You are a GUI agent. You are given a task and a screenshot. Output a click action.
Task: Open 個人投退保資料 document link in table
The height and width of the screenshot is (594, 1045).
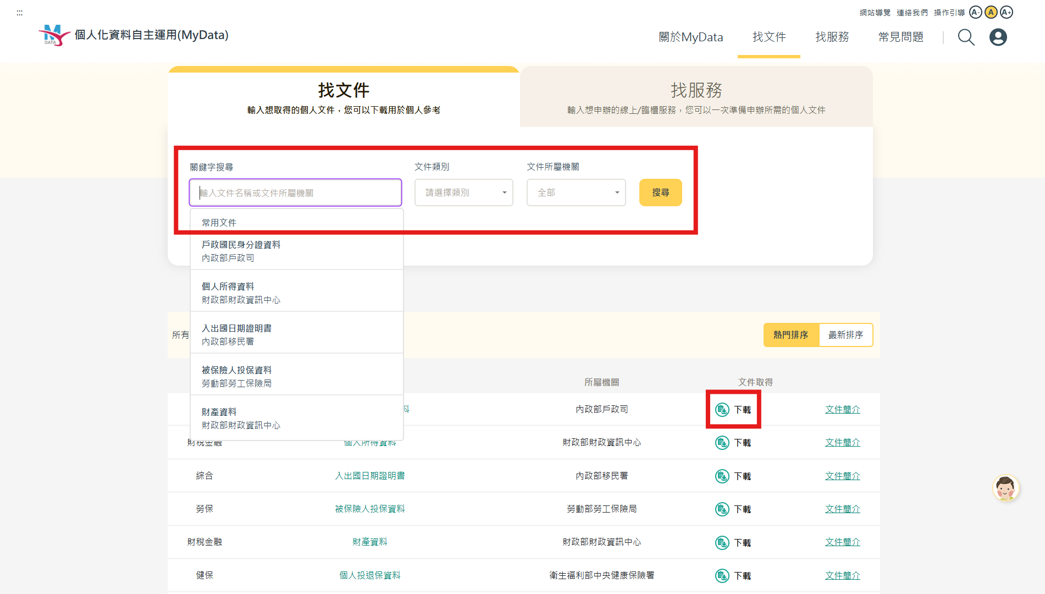coord(370,575)
